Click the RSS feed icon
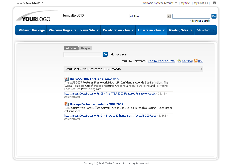Screen dimensions: 233x166 [x=196, y=61]
